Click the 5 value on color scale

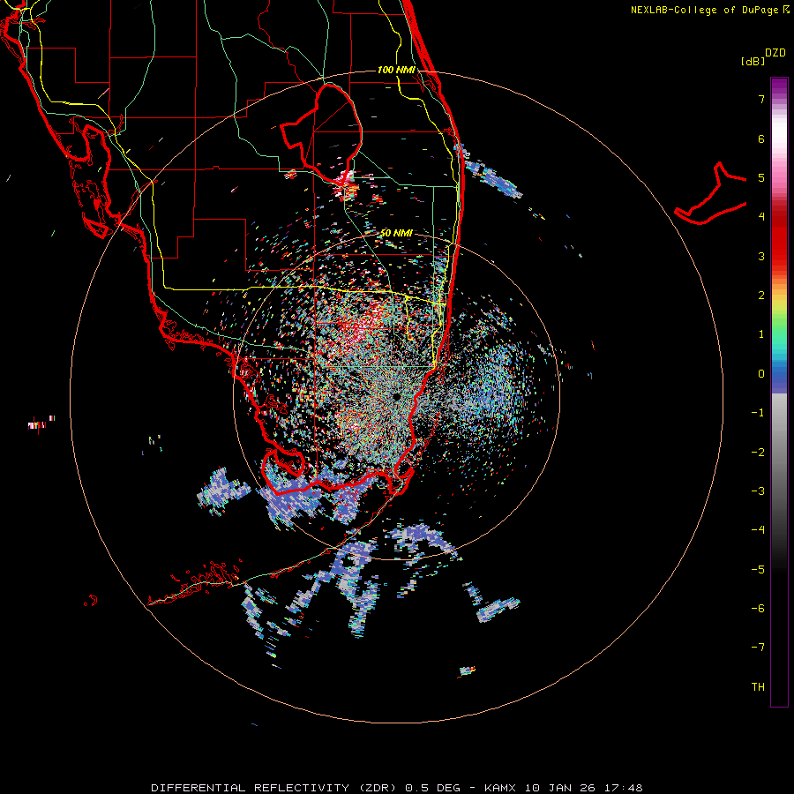(x=761, y=177)
